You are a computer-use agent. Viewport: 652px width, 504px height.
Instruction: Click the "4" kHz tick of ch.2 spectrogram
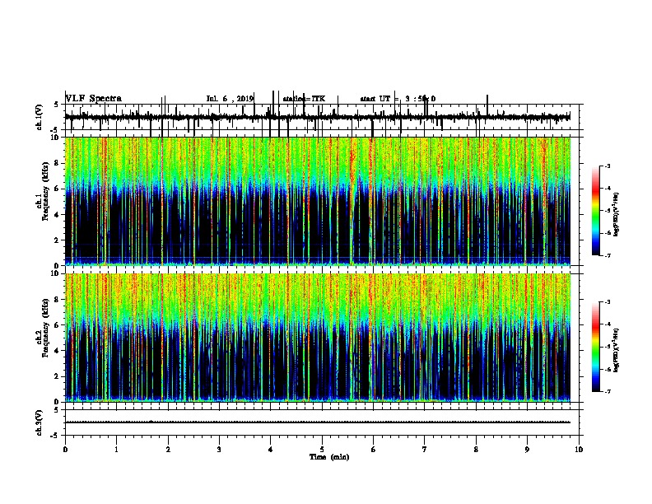click(x=58, y=351)
